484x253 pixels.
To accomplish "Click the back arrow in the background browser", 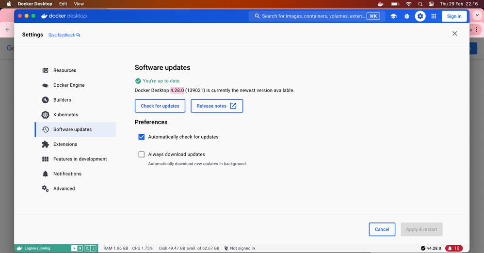I will 7,30.
